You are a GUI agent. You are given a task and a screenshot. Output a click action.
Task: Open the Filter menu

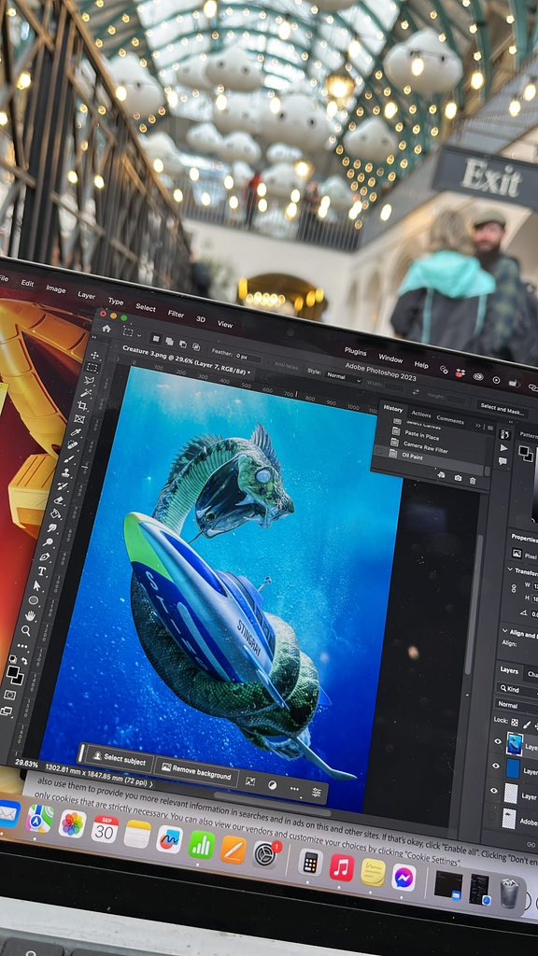[x=176, y=314]
